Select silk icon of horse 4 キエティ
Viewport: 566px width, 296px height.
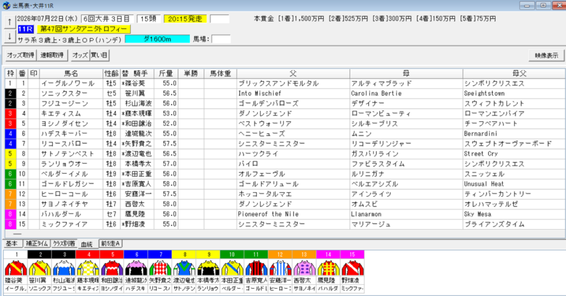pyautogui.click(x=88, y=268)
